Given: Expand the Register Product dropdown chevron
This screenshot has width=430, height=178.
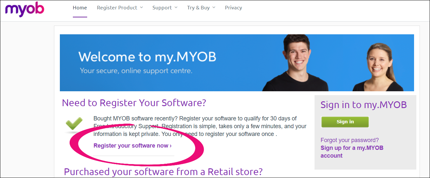Looking at the screenshot, I should [x=141, y=7].
